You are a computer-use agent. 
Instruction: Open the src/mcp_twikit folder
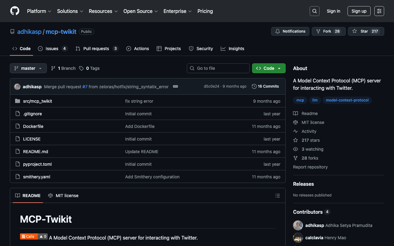(38, 101)
